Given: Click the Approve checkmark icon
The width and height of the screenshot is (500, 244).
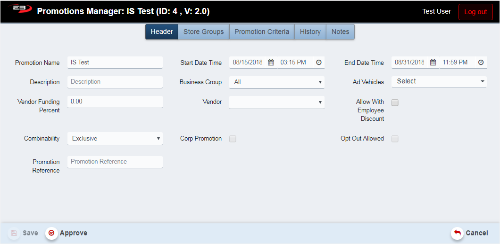Looking at the screenshot, I should click(x=51, y=233).
